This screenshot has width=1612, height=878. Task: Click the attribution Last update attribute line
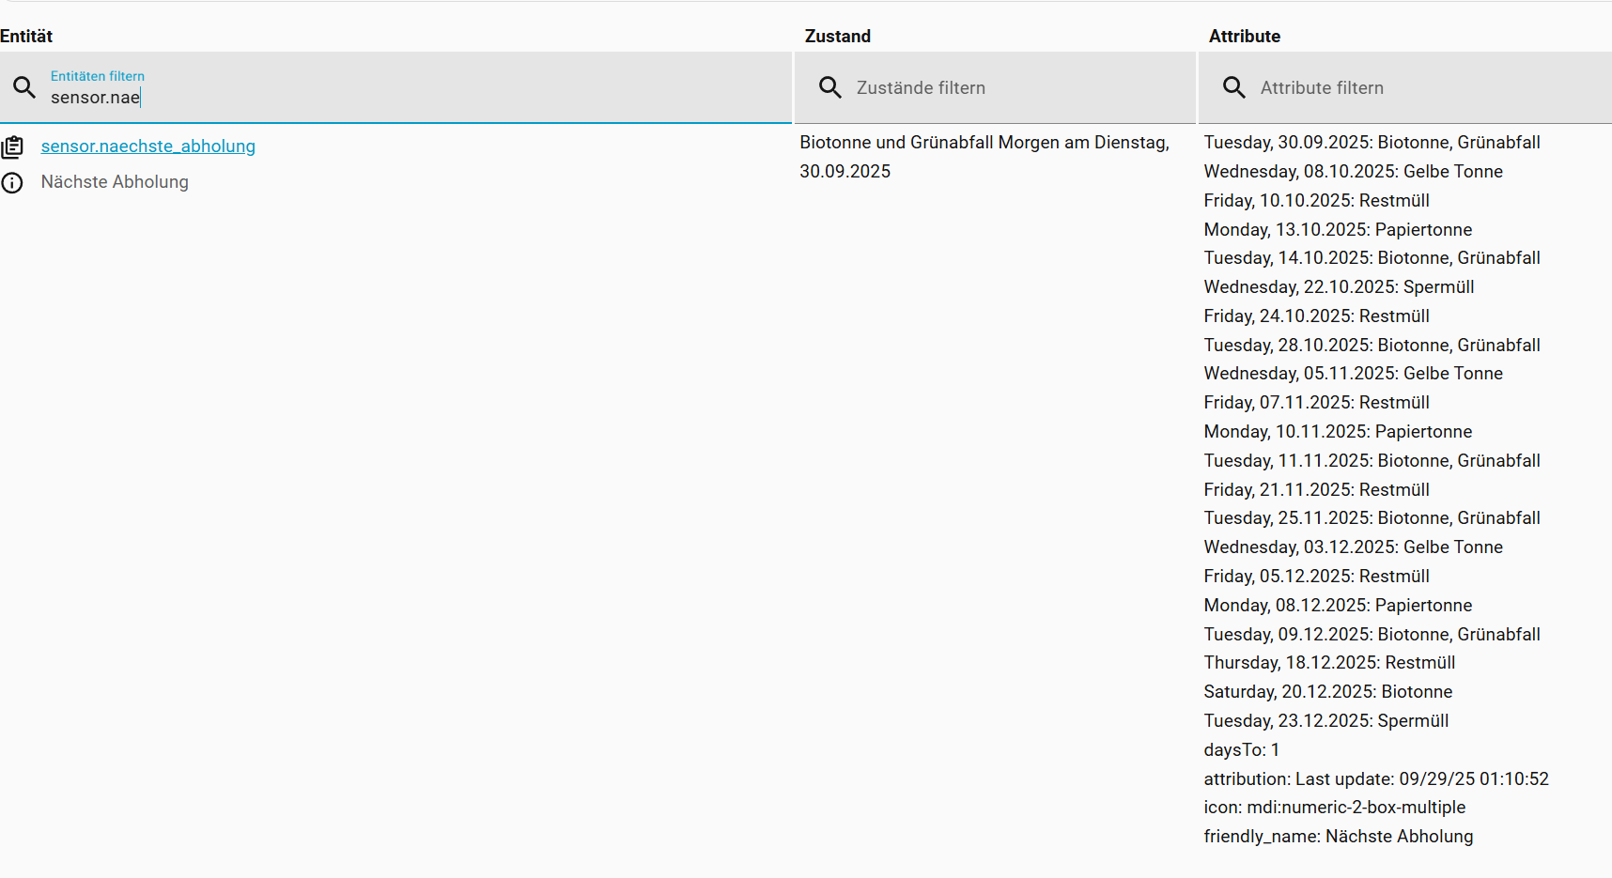(x=1375, y=779)
